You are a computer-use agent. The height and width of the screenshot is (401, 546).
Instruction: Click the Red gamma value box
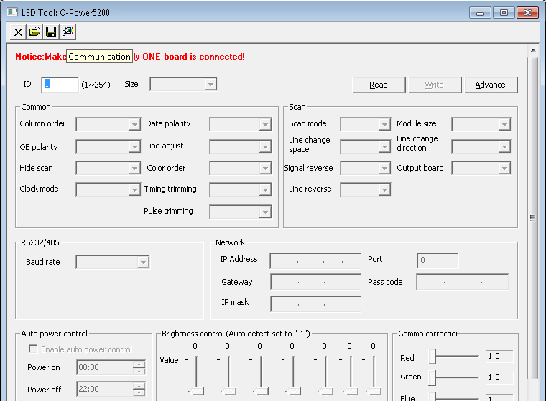pyautogui.click(x=499, y=356)
